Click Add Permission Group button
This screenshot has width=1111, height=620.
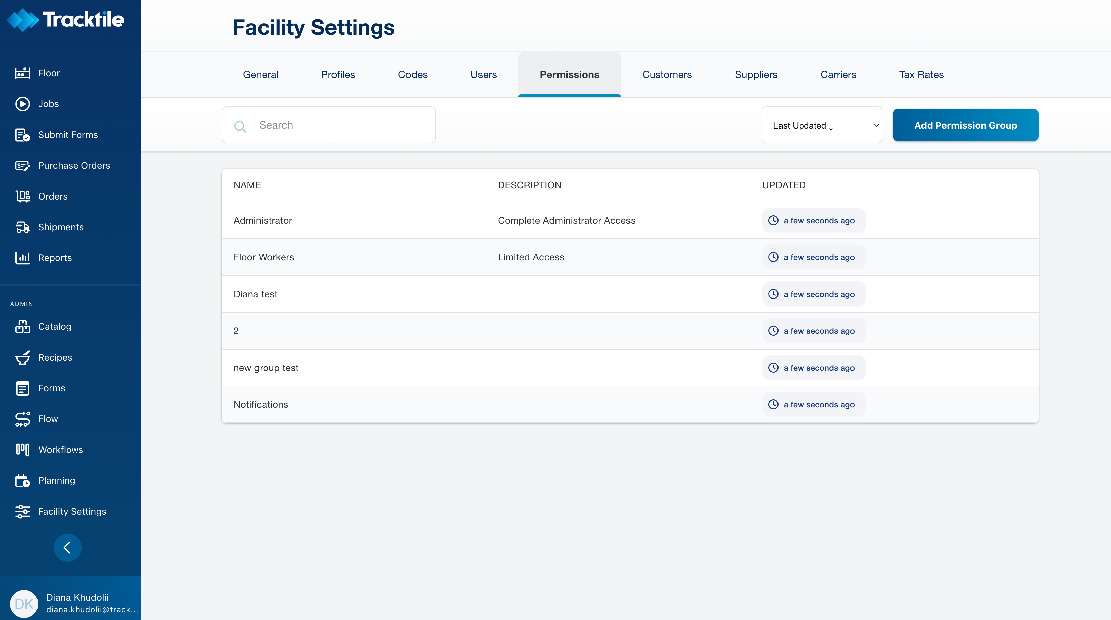click(965, 125)
